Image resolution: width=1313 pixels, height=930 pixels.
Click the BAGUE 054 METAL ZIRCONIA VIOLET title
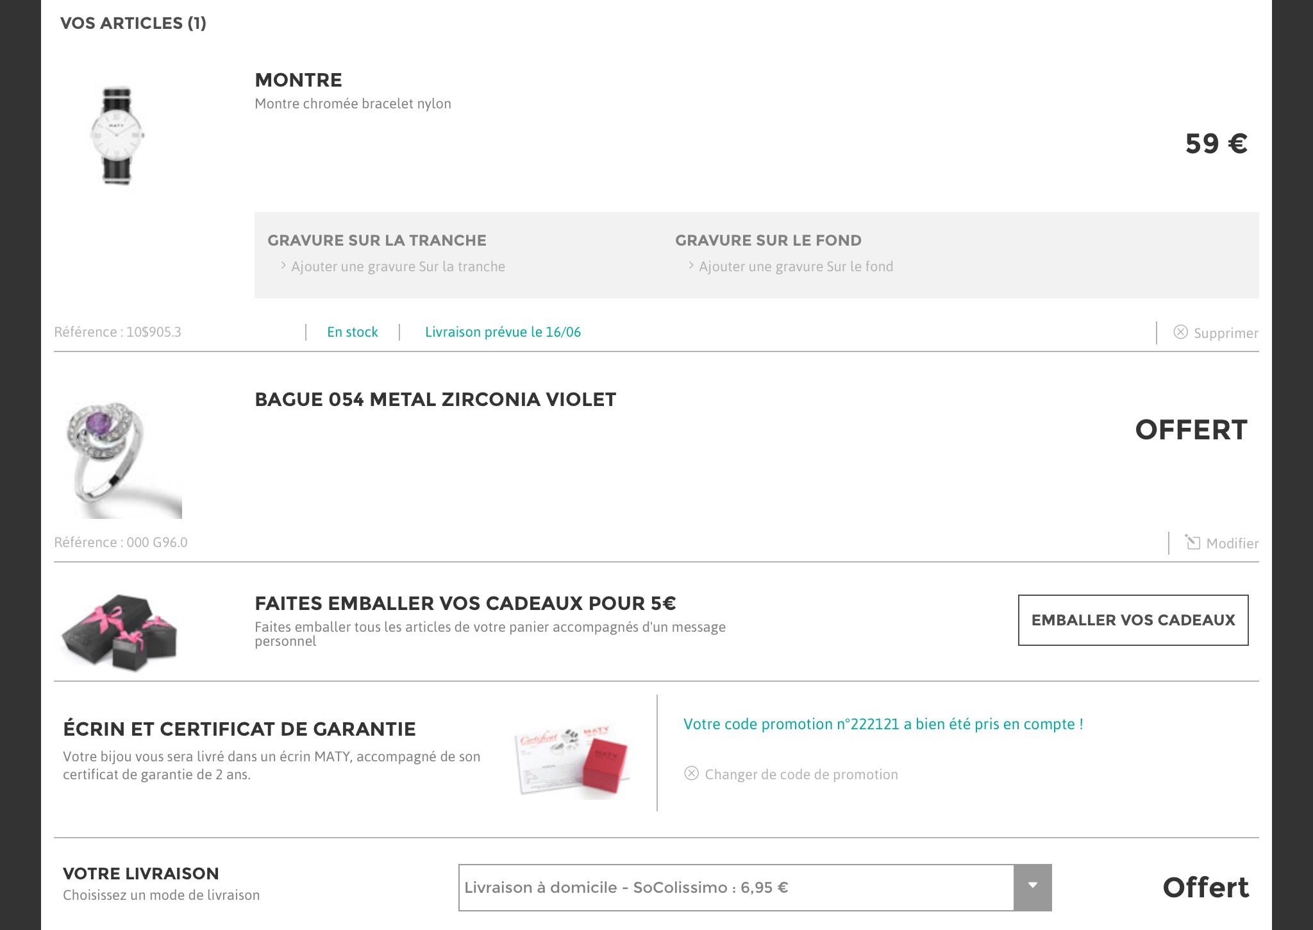435,400
